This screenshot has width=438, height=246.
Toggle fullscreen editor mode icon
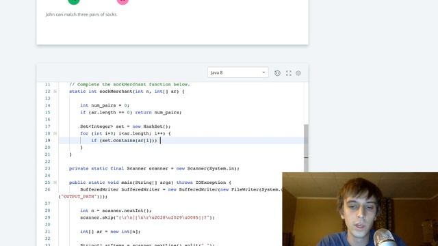pyautogui.click(x=289, y=73)
